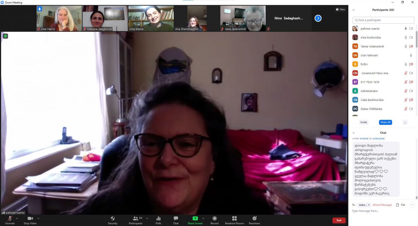Open the Reactions emoji icon
This screenshot has height=226, width=418.
coord(254,219)
